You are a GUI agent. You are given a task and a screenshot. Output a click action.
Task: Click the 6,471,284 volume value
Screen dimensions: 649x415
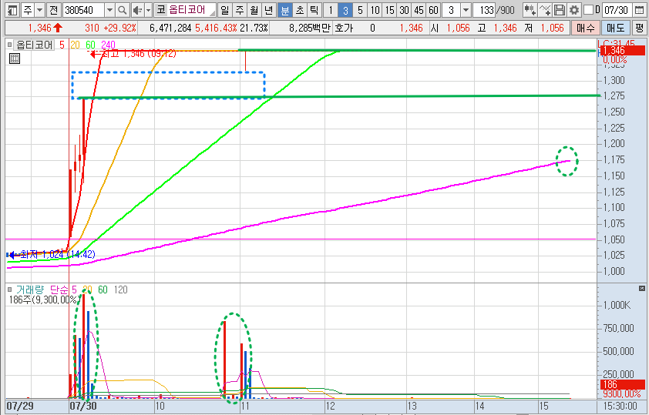click(x=170, y=28)
